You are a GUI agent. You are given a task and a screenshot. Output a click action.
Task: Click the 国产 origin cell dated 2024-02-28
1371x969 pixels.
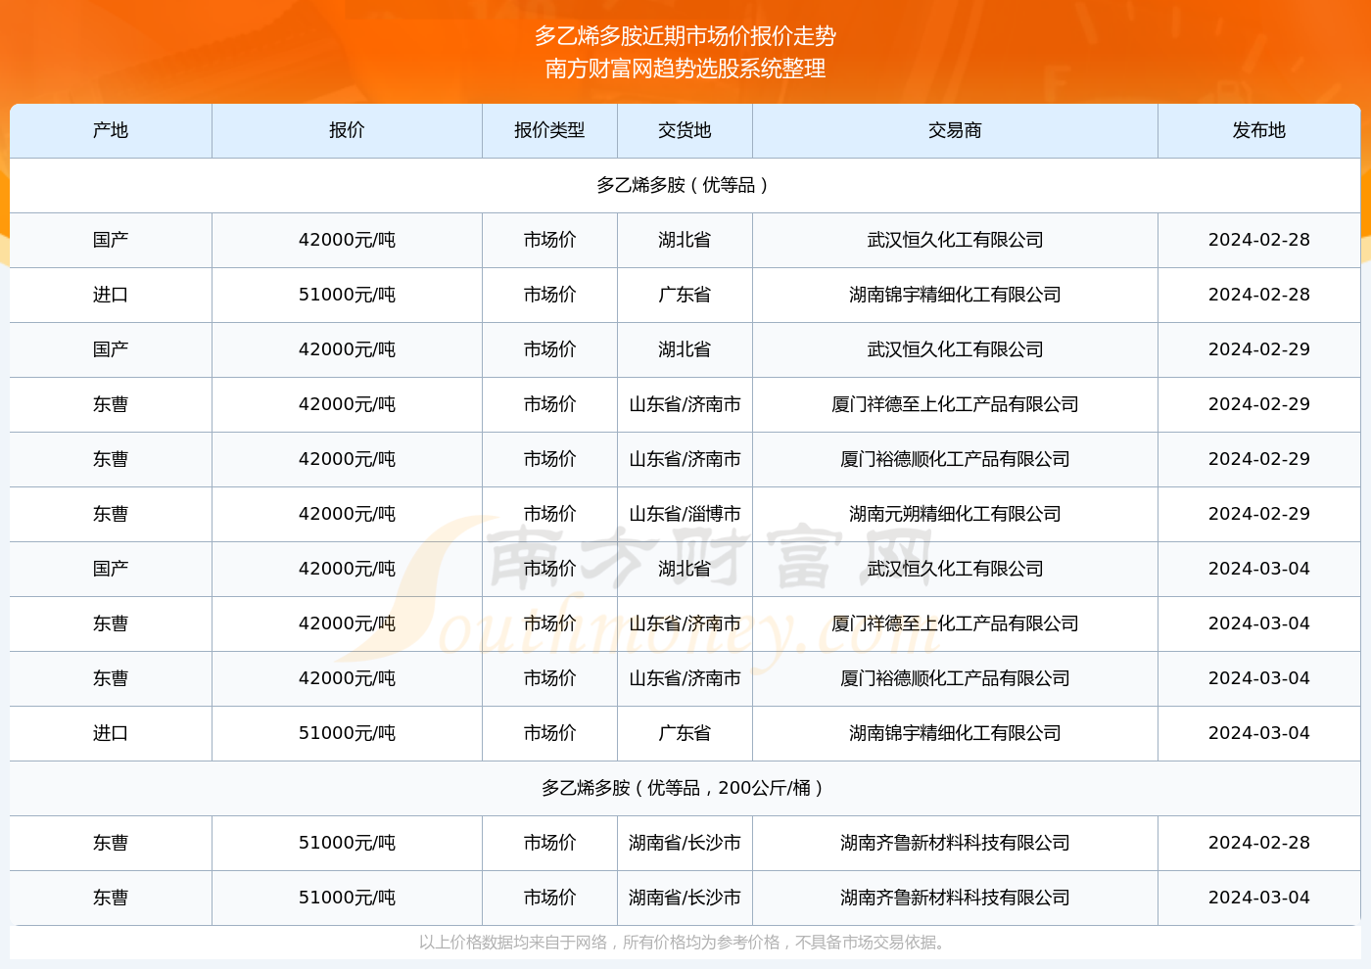[x=111, y=240]
